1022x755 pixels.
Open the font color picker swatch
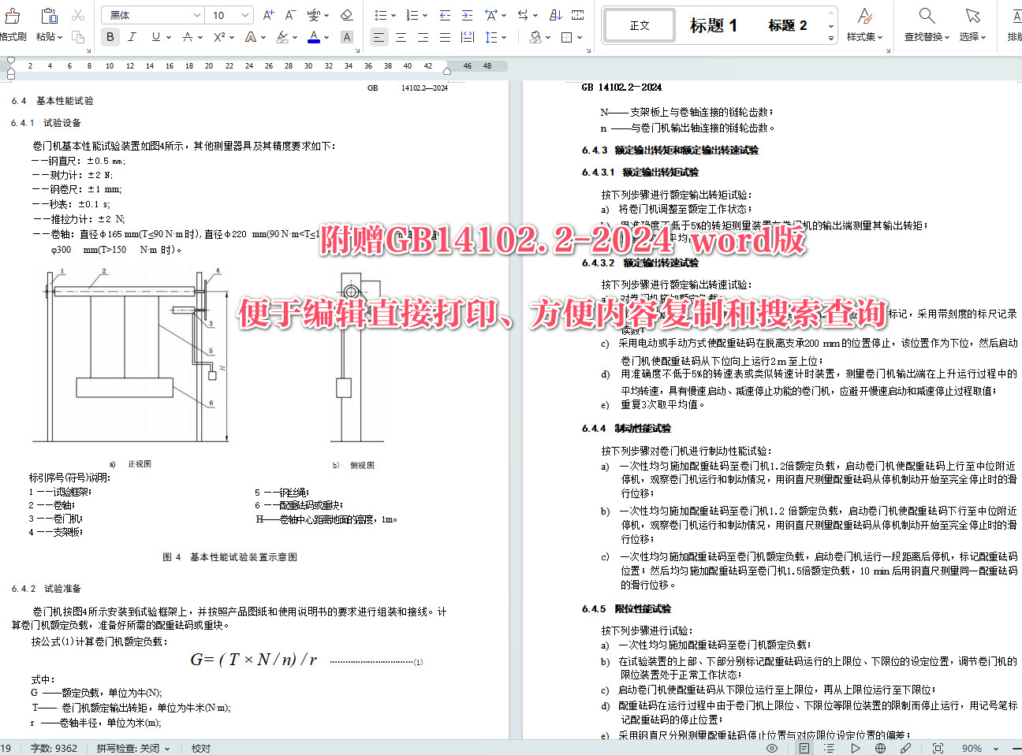tap(314, 36)
